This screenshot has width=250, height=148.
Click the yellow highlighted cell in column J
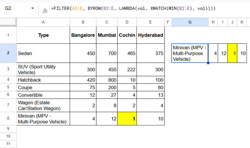point(232,53)
